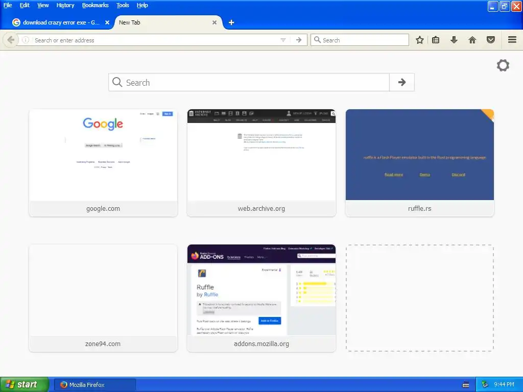Click the magnifier icon in page search field
Viewport: 523px width, 392px height.
[117, 82]
